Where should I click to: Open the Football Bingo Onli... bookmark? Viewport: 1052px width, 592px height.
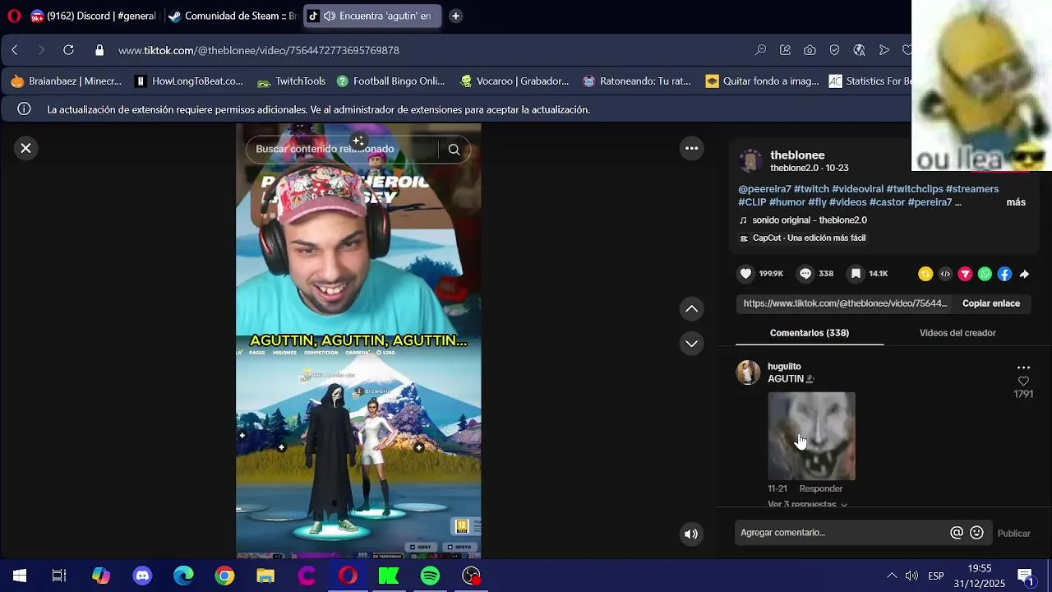[390, 81]
